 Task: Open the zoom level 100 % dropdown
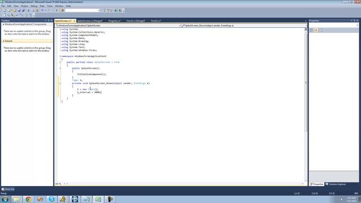click(x=64, y=184)
